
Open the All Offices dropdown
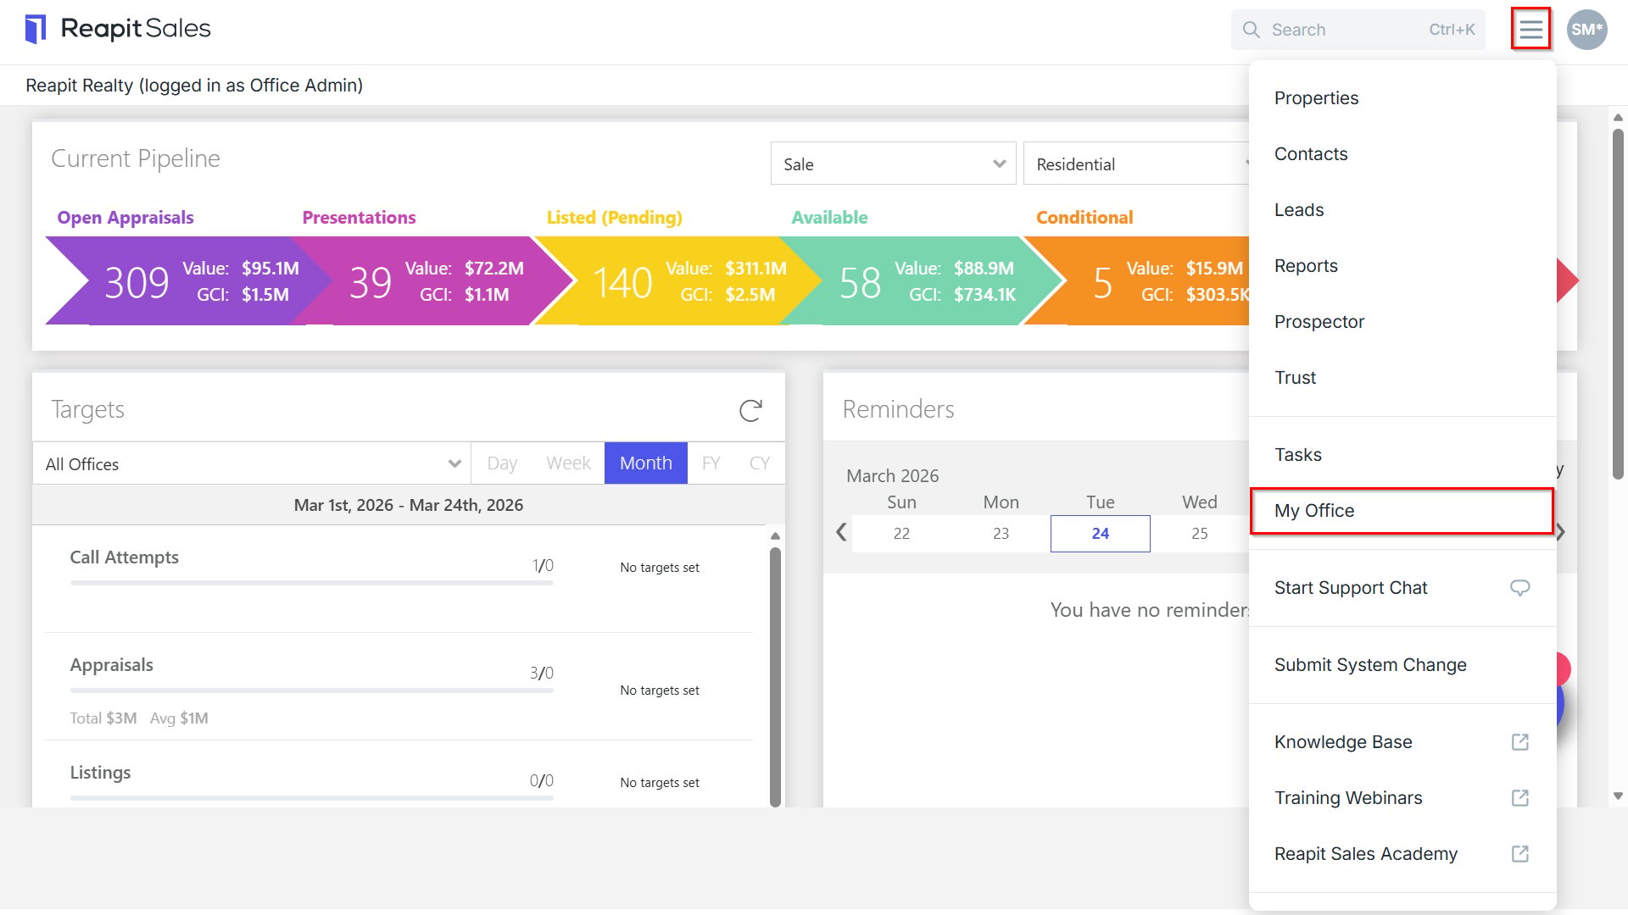(x=252, y=463)
